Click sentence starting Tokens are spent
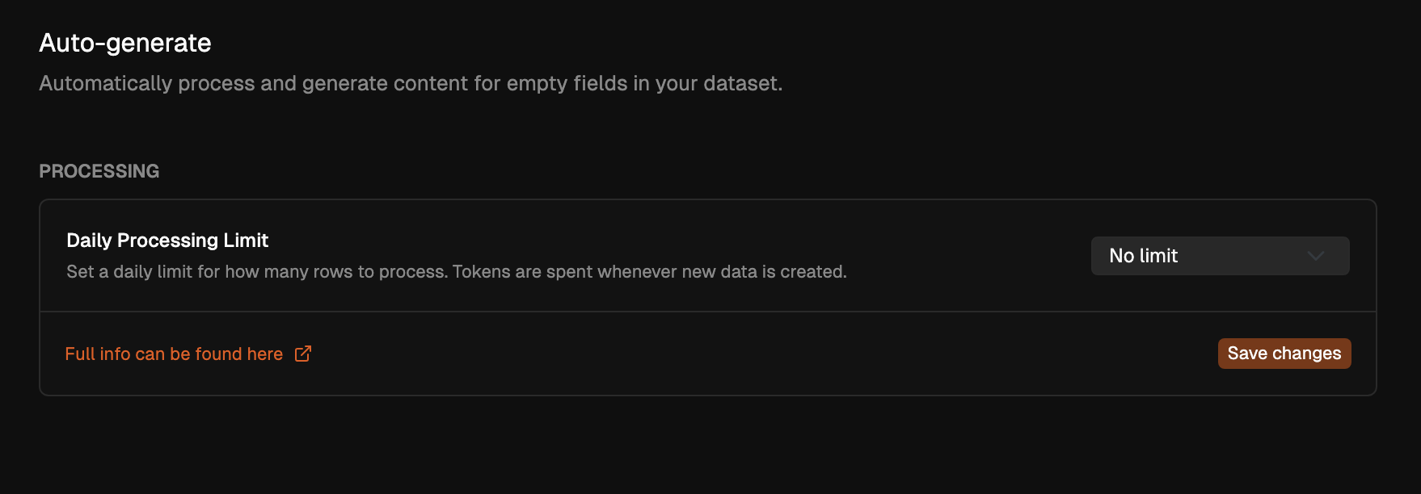1421x494 pixels. pyautogui.click(x=649, y=272)
